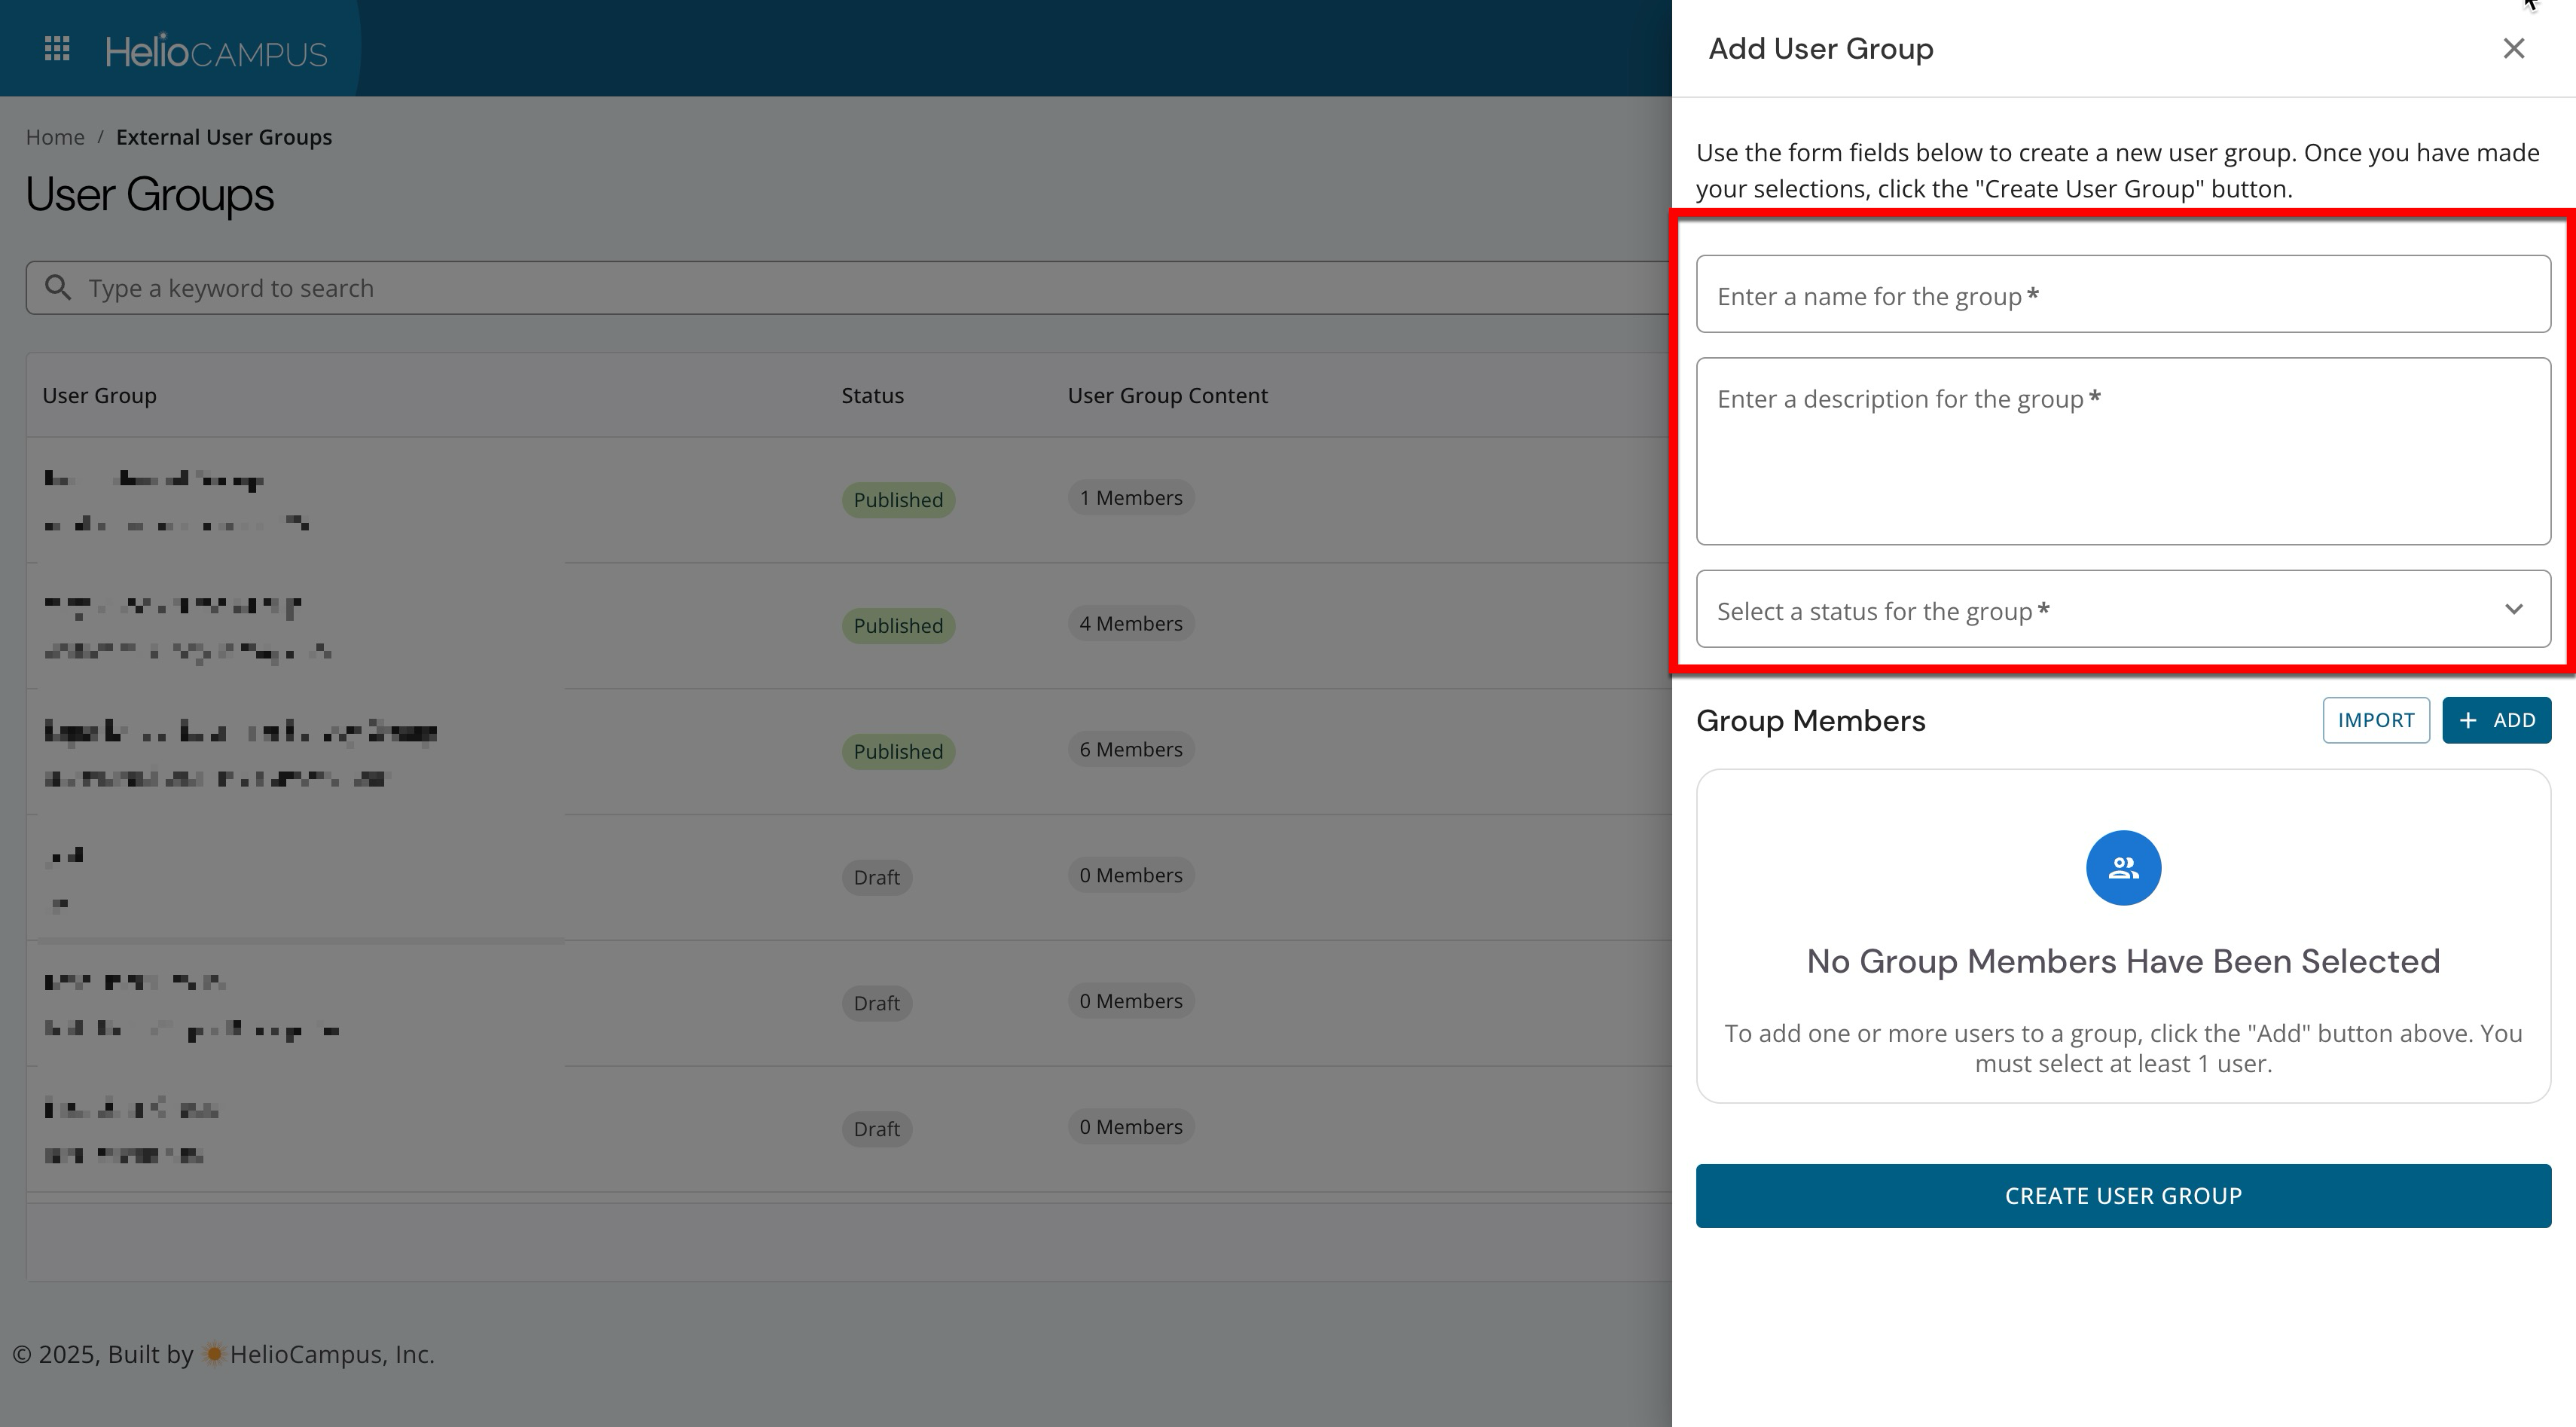
Task: Click the blue group members icon
Action: tap(2122, 868)
